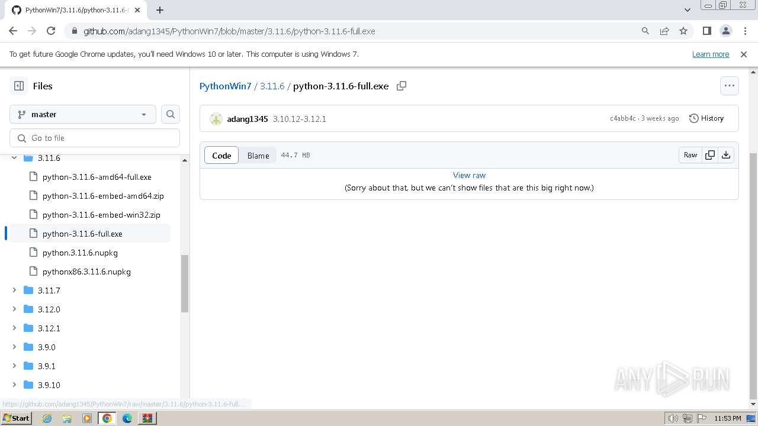Open a new browser tab
The image size is (758, 426).
160,10
